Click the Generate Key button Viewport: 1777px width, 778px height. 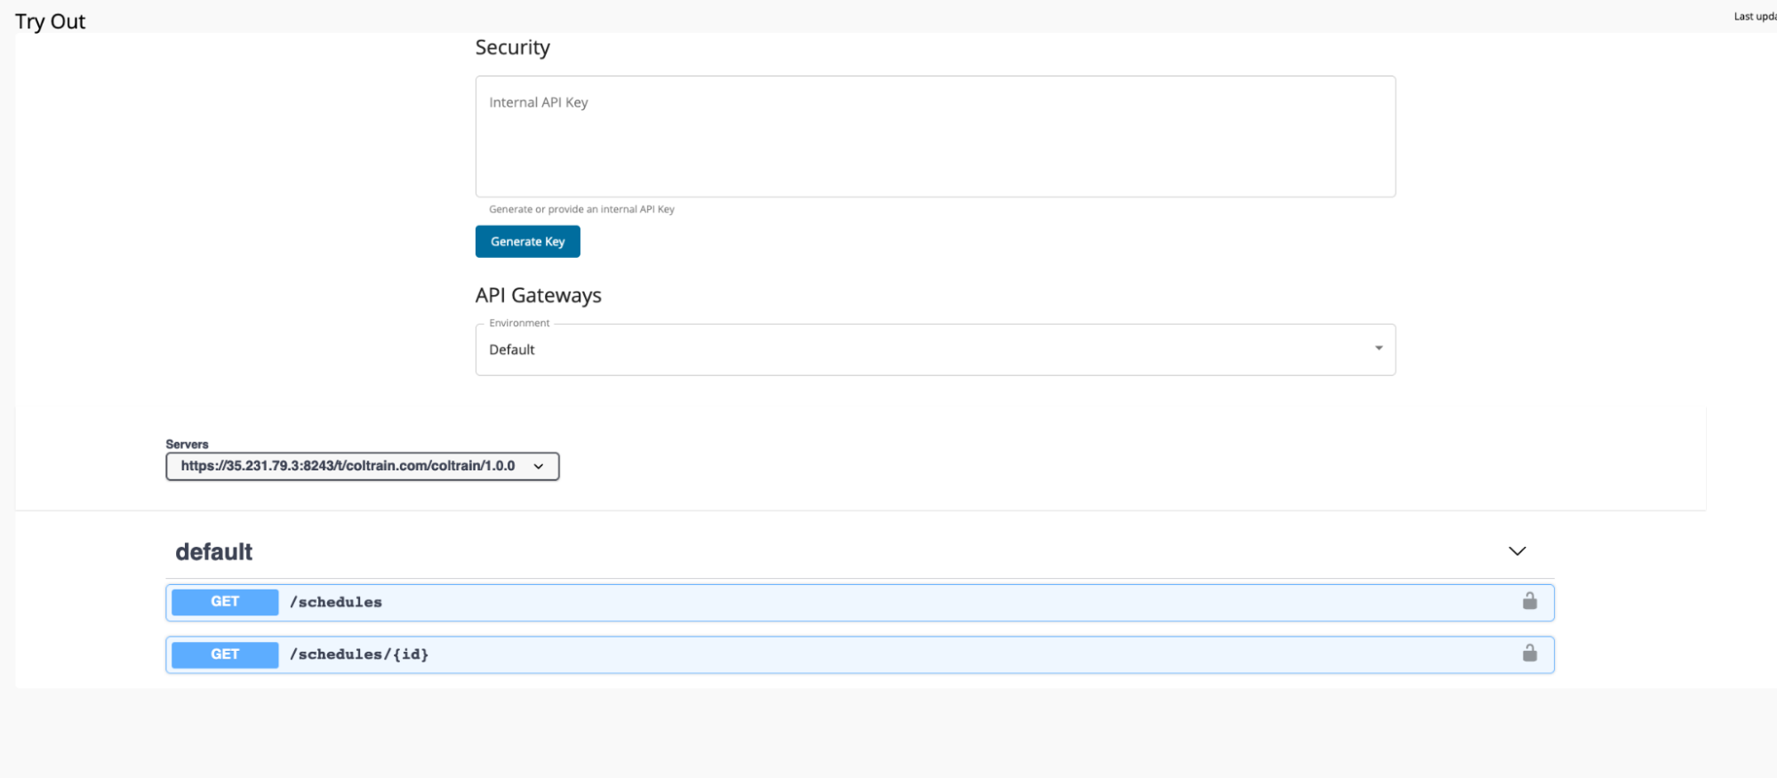tap(527, 242)
